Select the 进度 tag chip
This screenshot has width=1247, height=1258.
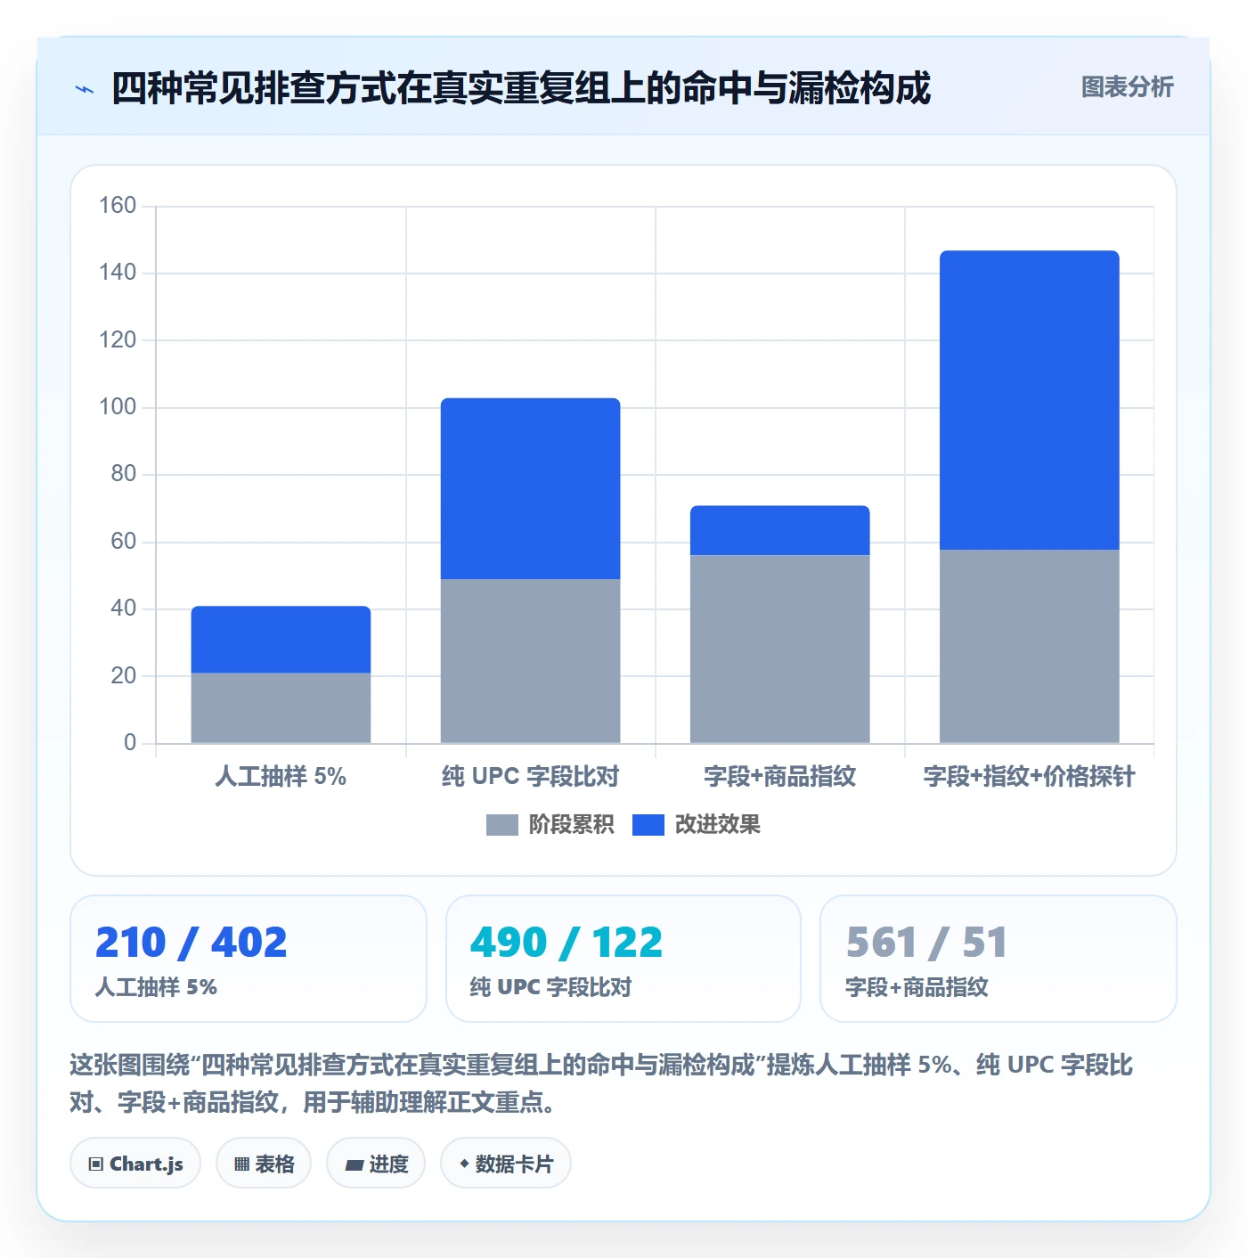pyautogui.click(x=376, y=1164)
